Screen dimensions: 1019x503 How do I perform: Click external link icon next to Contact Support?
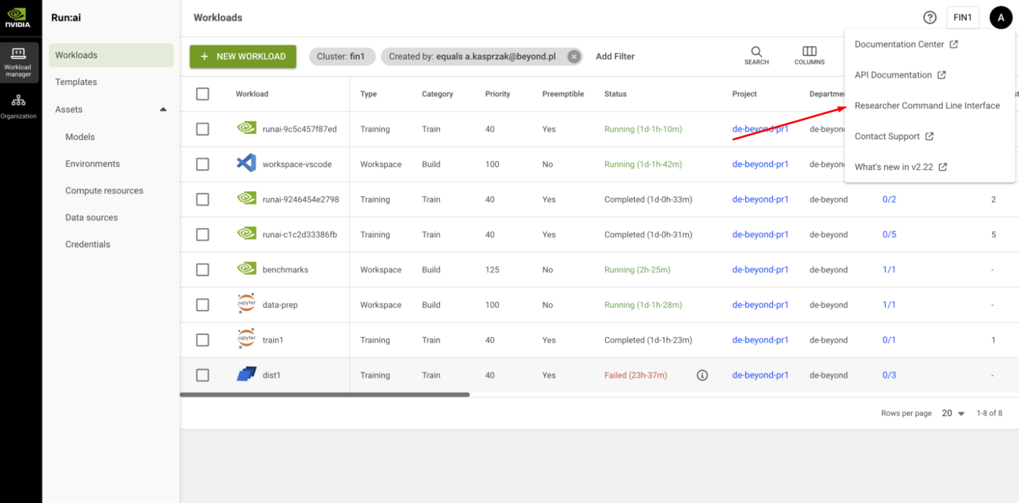929,136
